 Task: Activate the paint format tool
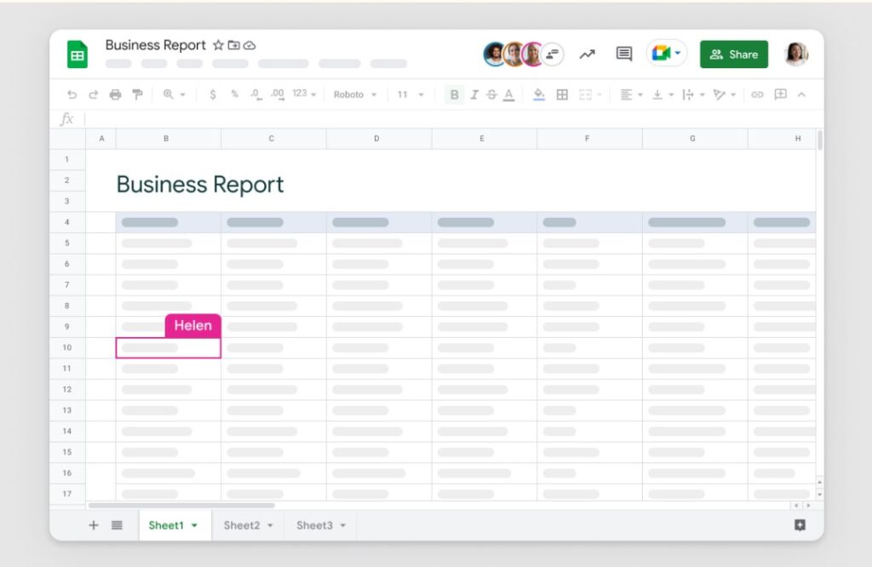pos(137,94)
